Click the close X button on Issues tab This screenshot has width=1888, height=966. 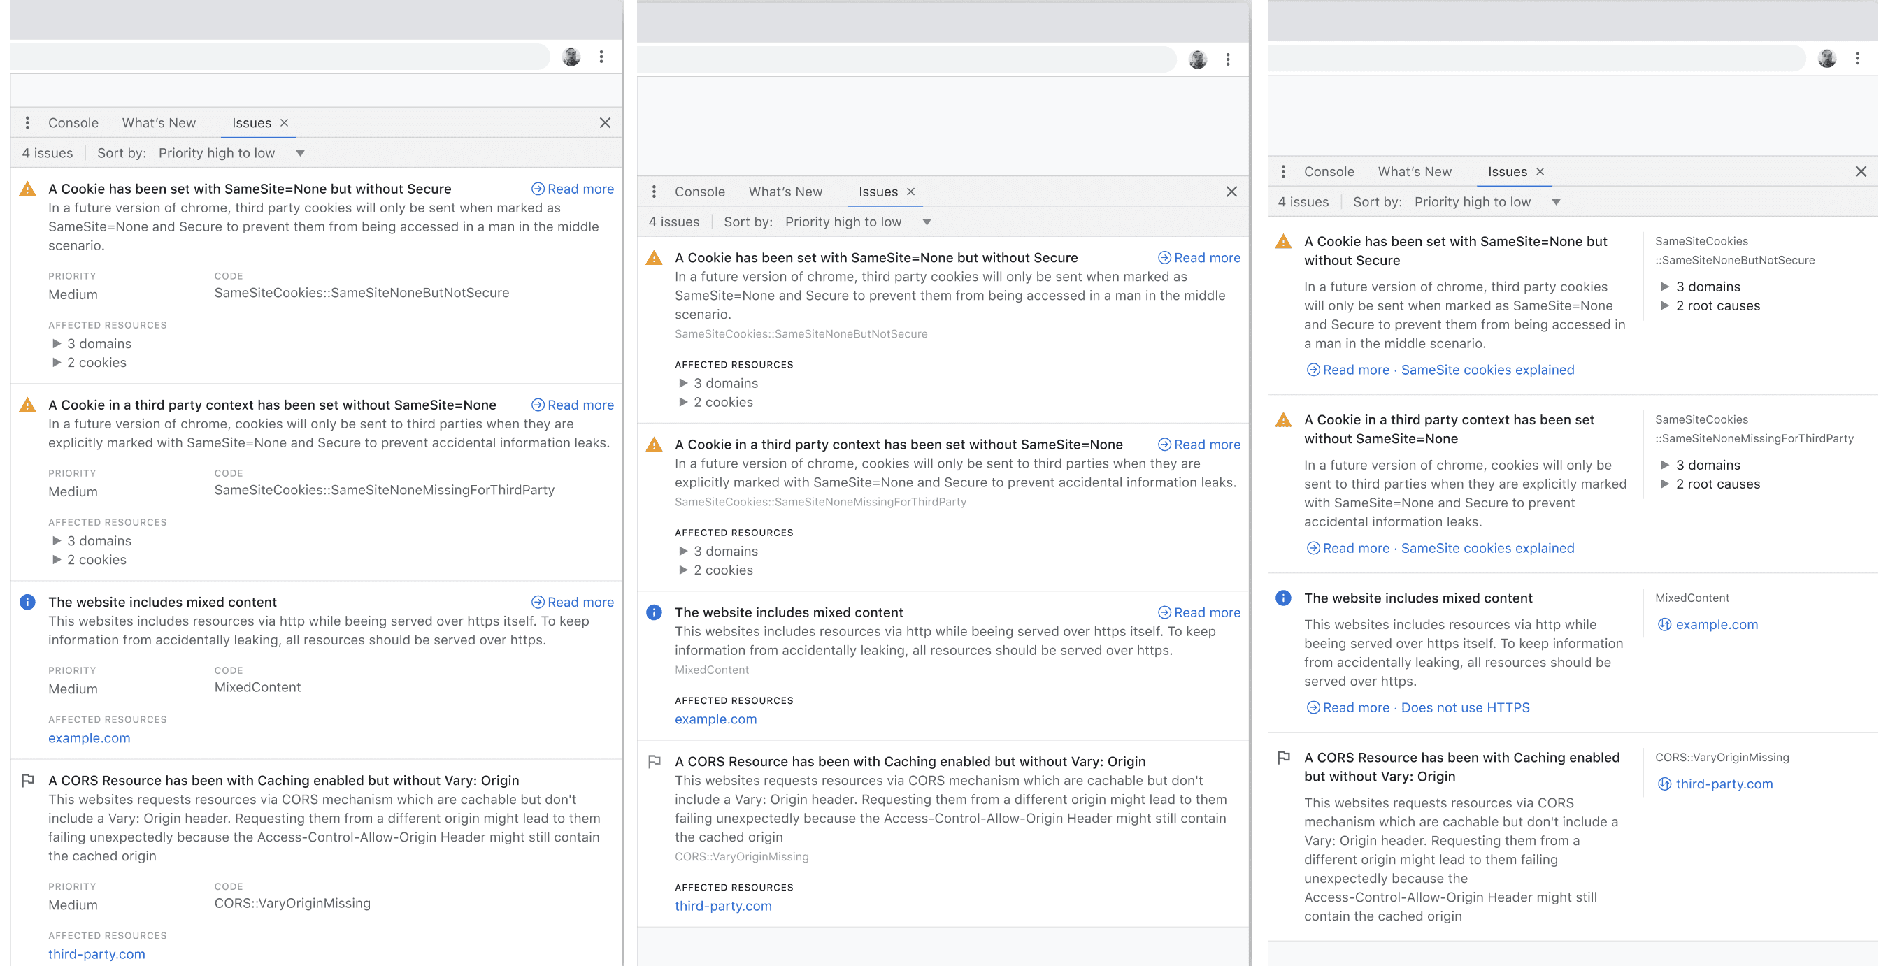281,122
